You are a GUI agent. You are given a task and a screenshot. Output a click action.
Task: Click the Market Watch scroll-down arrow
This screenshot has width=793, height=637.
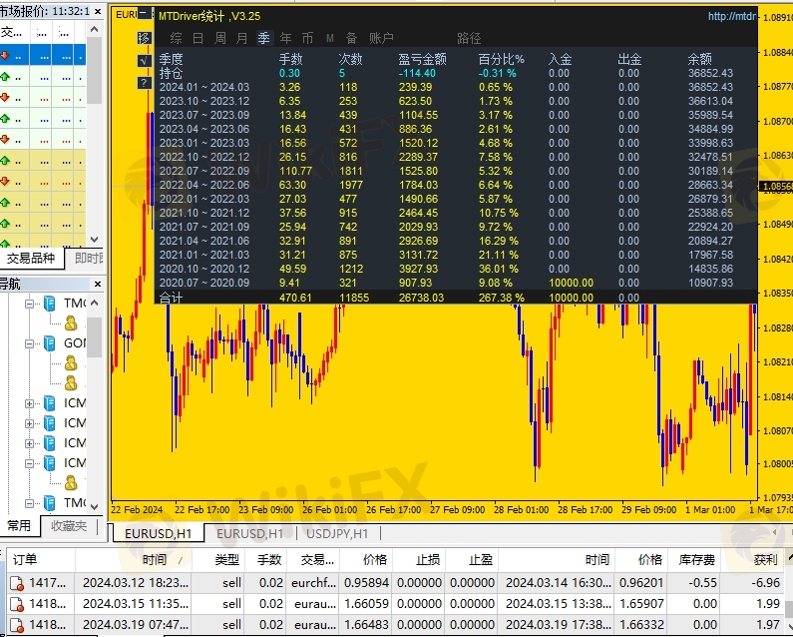click(94, 240)
